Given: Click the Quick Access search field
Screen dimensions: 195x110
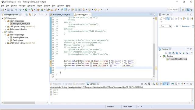Looking at the screenshot, I should [173, 9].
